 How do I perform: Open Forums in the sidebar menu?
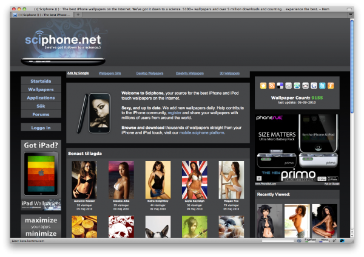pos(41,114)
